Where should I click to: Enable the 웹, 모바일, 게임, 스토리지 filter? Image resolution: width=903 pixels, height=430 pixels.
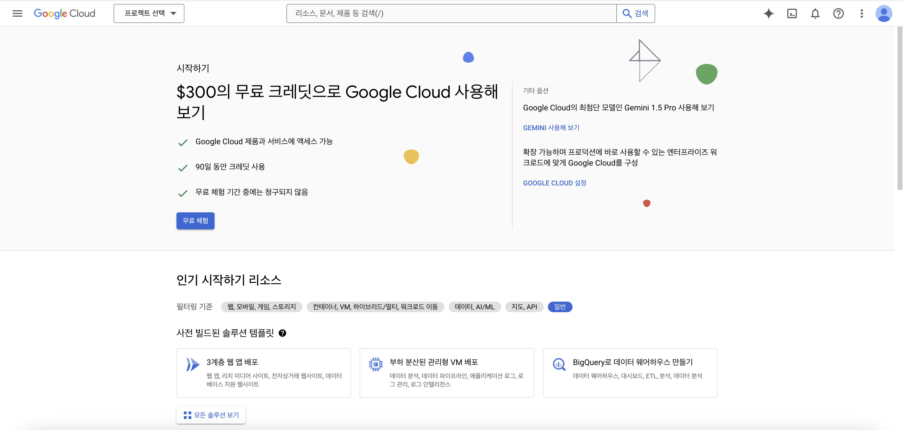262,307
